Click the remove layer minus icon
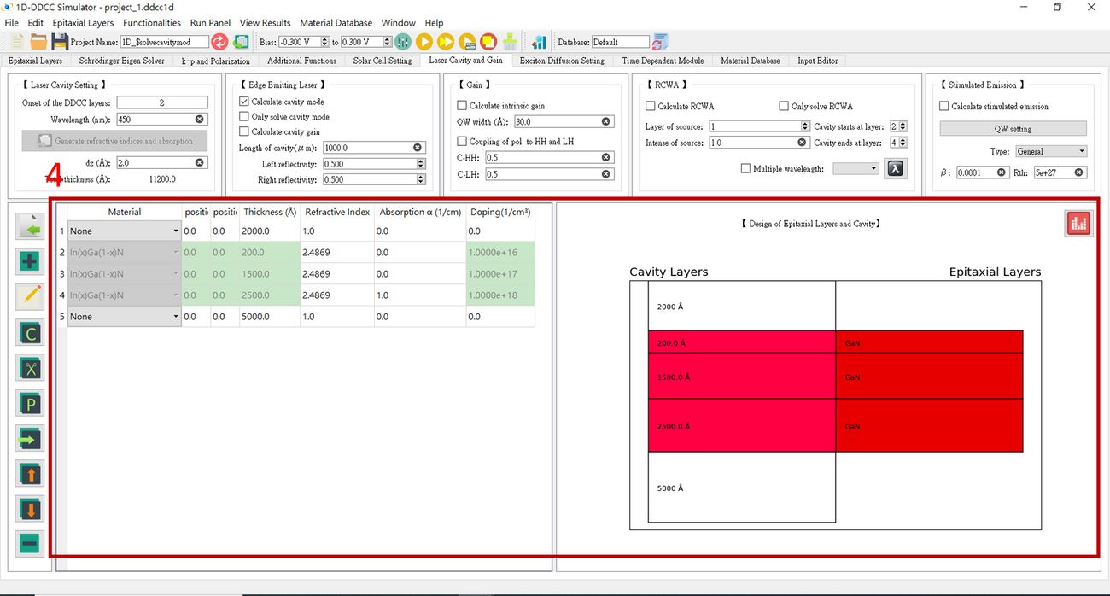This screenshot has height=596, width=1110. [31, 542]
